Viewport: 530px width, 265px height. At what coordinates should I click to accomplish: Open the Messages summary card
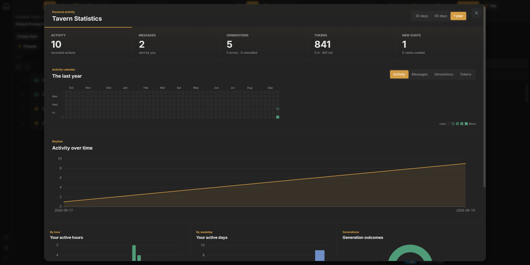click(x=176, y=44)
